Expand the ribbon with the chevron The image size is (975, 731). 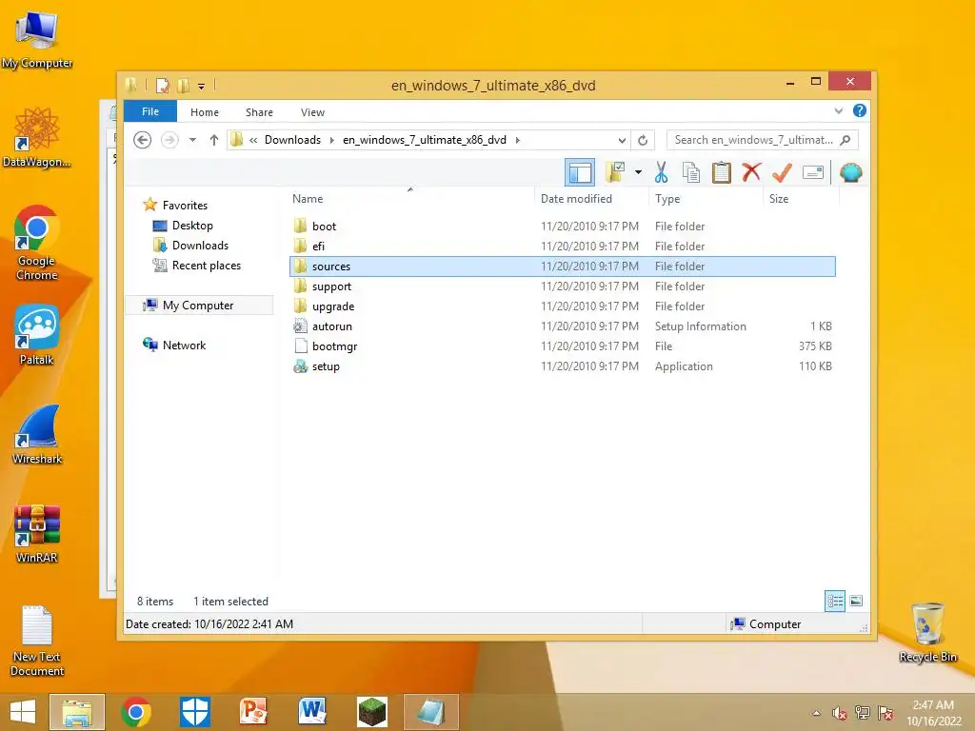coord(839,111)
